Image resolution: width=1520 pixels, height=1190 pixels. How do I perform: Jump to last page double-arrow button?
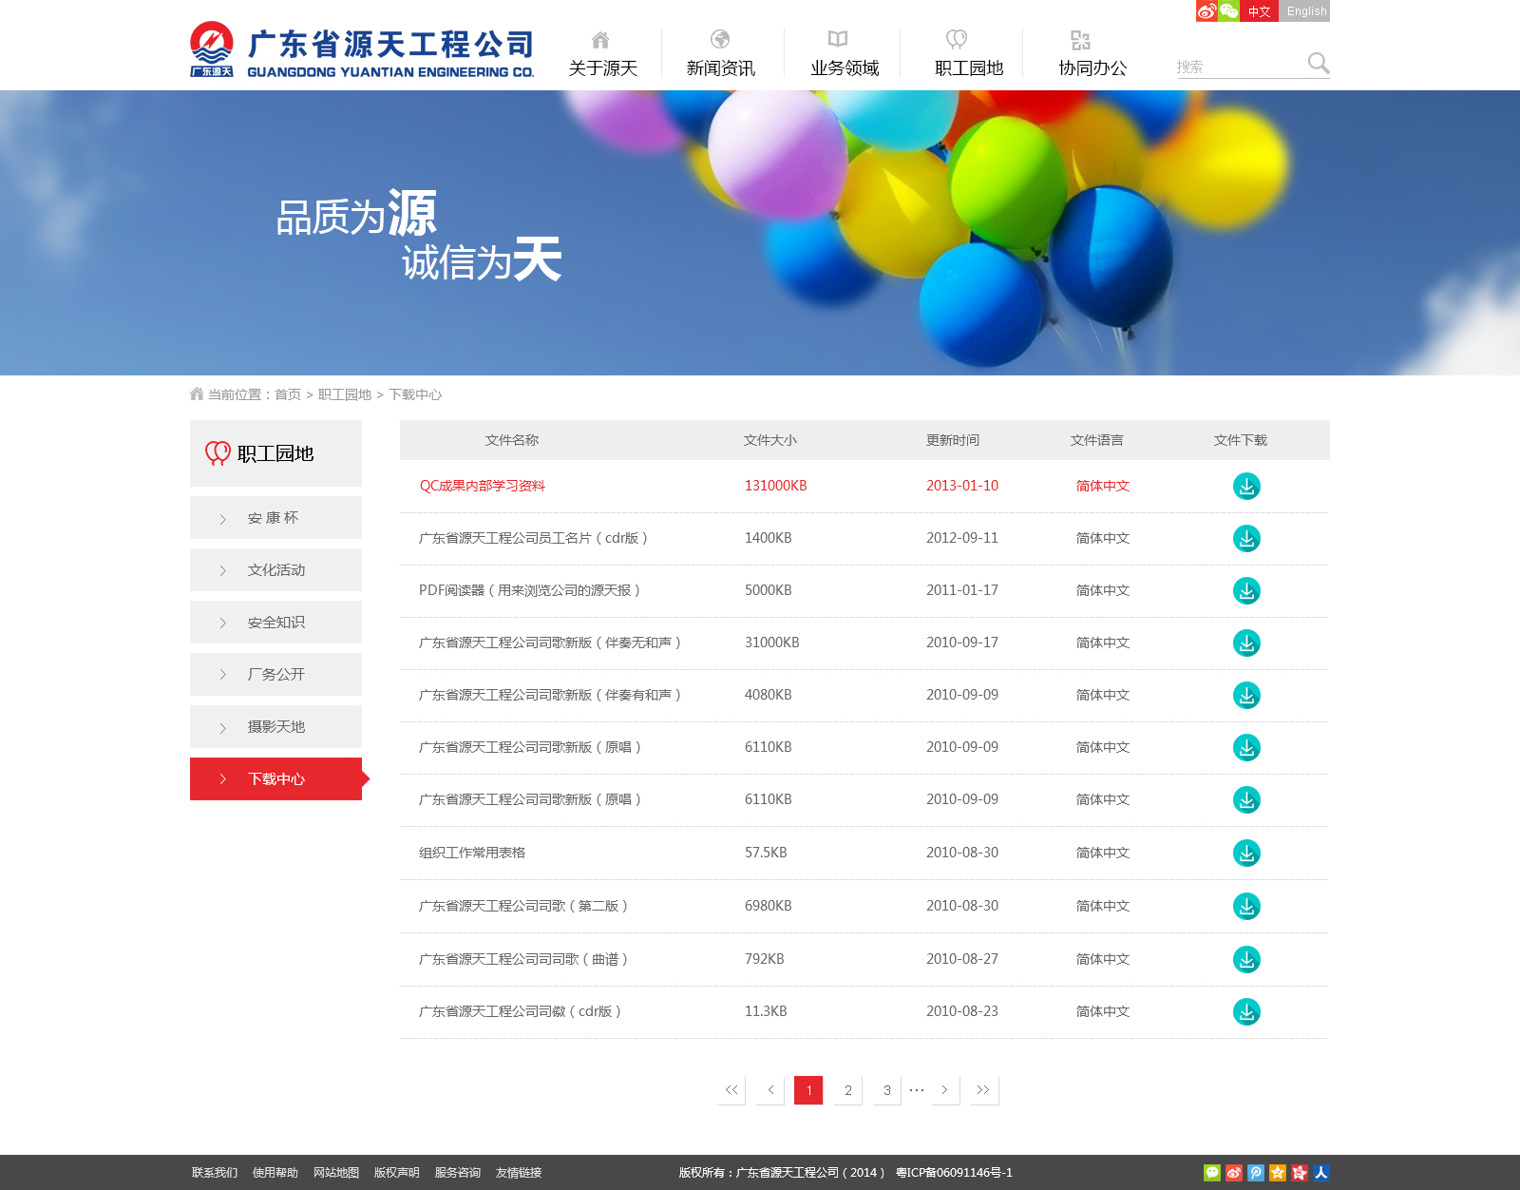[x=984, y=1090]
